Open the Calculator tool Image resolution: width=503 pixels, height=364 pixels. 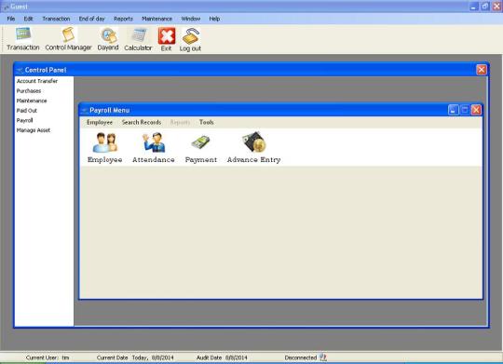tap(138, 39)
